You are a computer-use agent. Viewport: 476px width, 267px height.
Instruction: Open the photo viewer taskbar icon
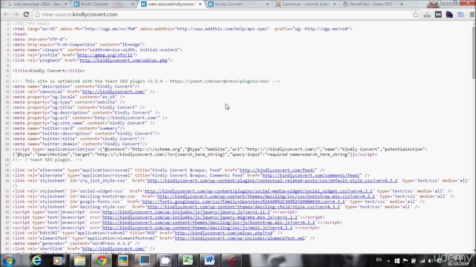coord(123,261)
